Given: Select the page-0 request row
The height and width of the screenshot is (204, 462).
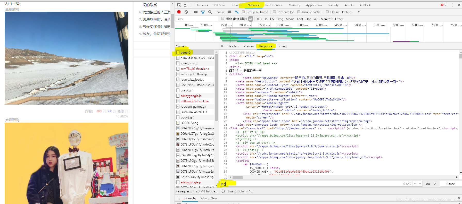Looking at the screenshot, I should [x=195, y=53].
